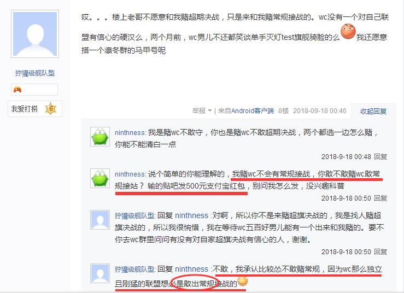Reply to the 00:48 comment

[380, 157]
